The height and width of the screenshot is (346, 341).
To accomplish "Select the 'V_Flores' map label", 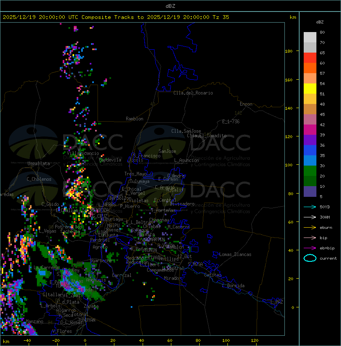I will (x=62, y=331).
